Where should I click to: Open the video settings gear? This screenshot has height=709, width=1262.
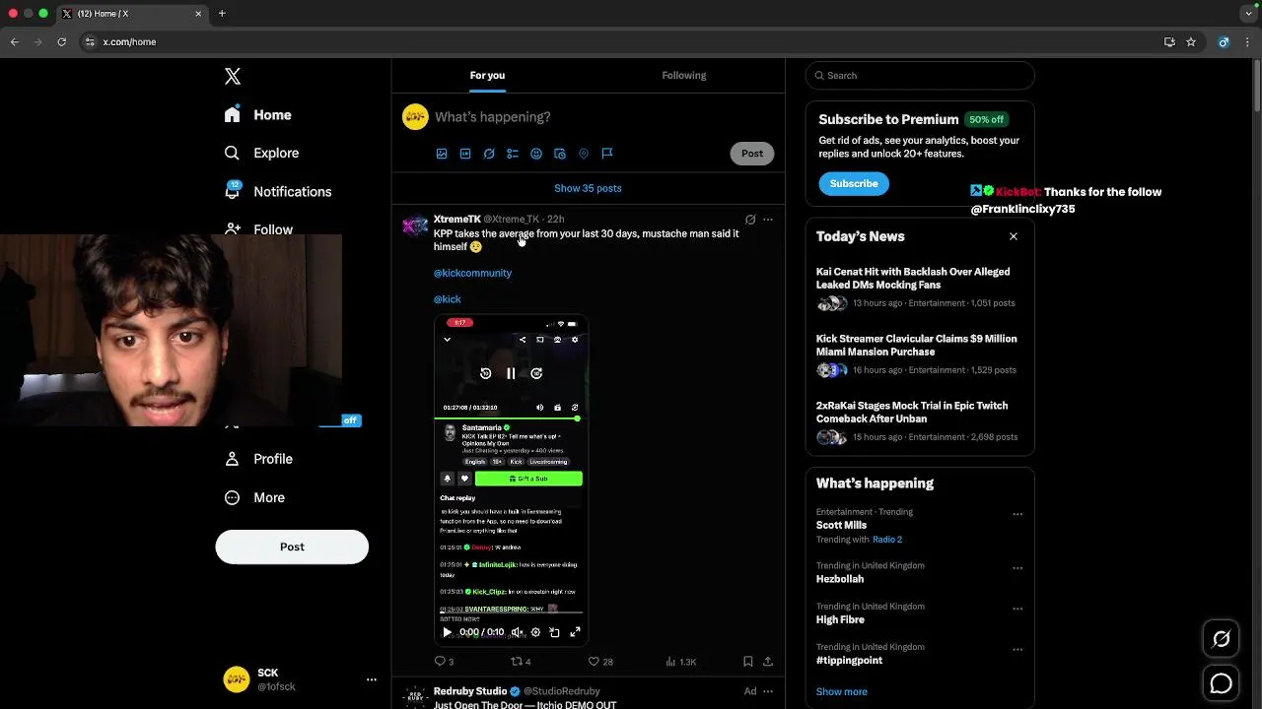coord(535,632)
